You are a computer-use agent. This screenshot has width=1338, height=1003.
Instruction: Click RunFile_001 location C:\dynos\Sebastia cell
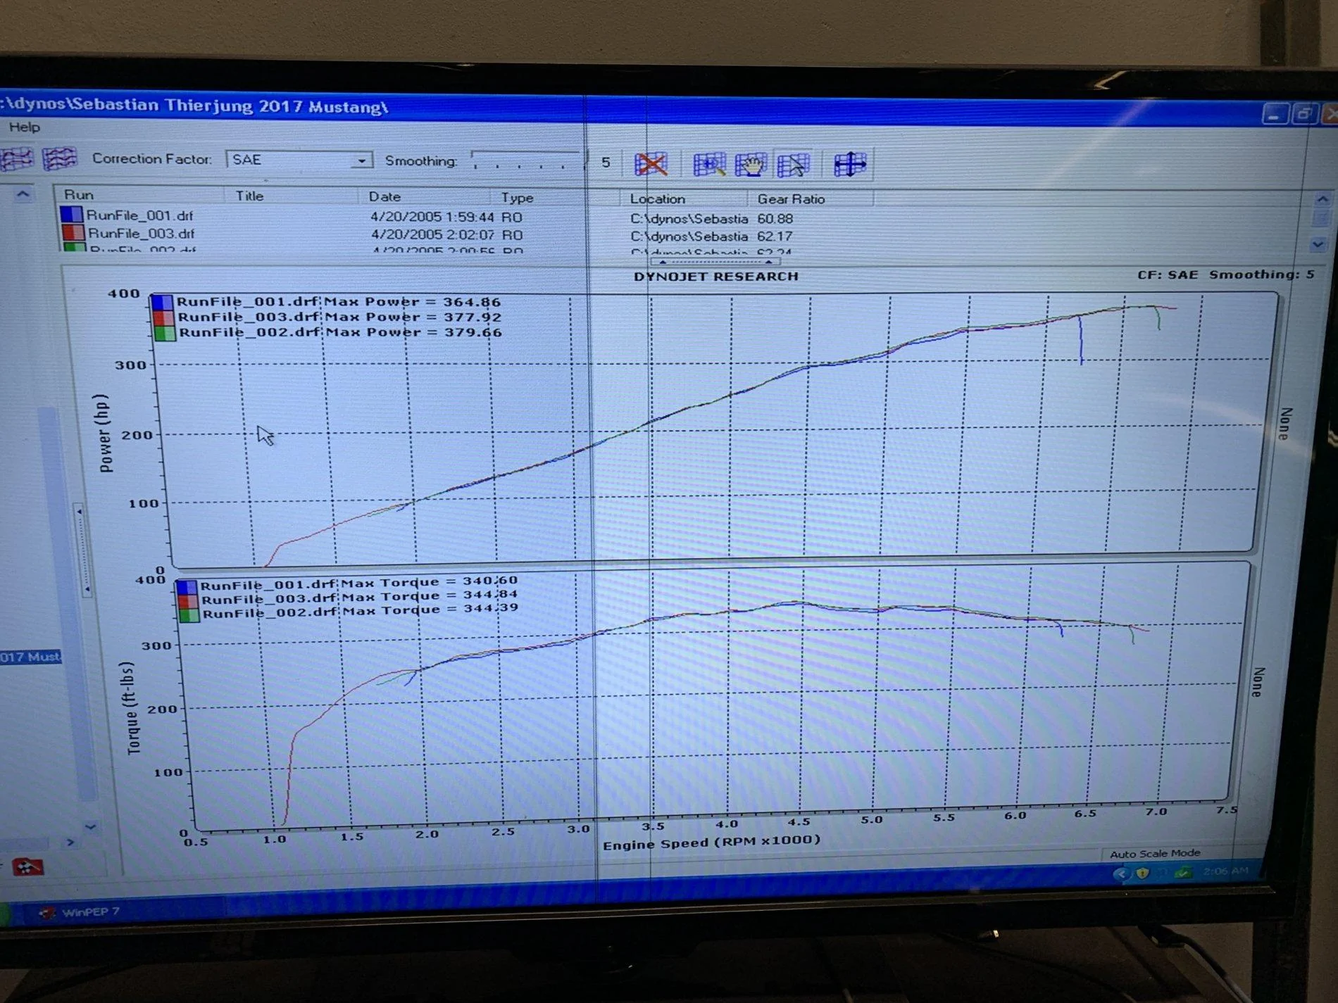click(x=689, y=219)
